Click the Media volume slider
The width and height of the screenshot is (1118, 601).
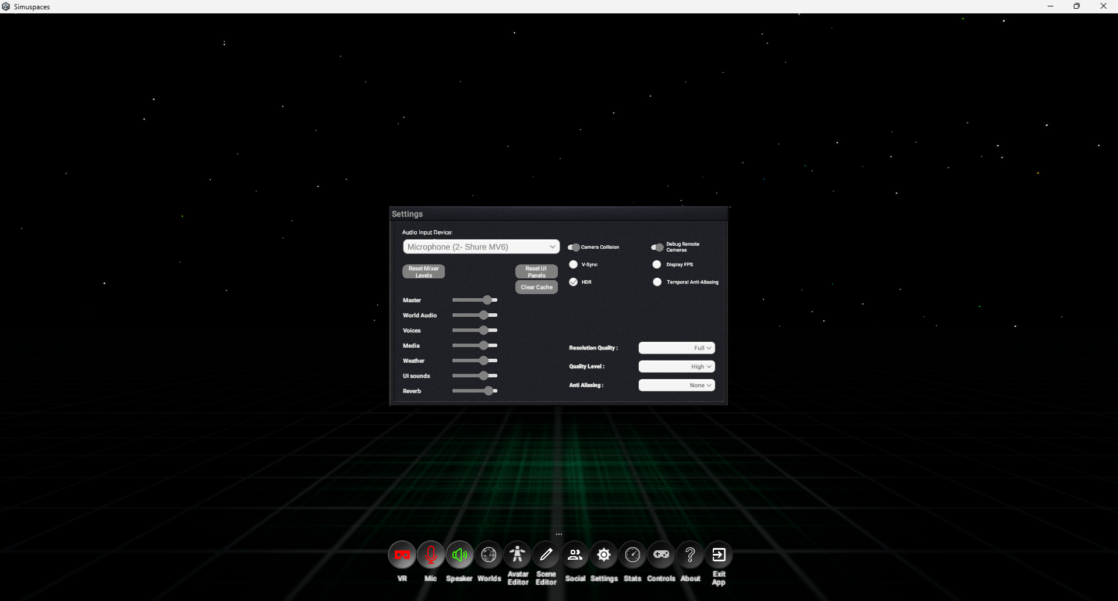coord(475,345)
